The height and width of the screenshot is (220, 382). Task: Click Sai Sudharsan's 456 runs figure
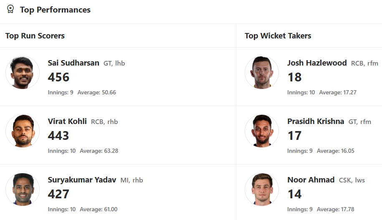[58, 77]
